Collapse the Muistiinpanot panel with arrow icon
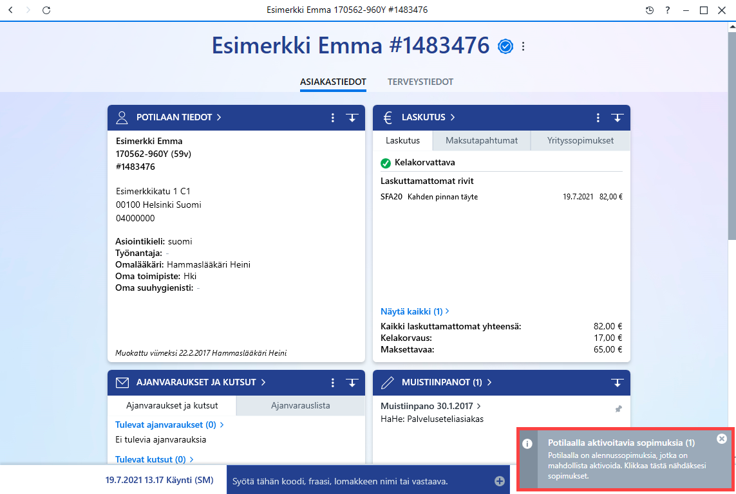The image size is (736, 494). point(618,383)
